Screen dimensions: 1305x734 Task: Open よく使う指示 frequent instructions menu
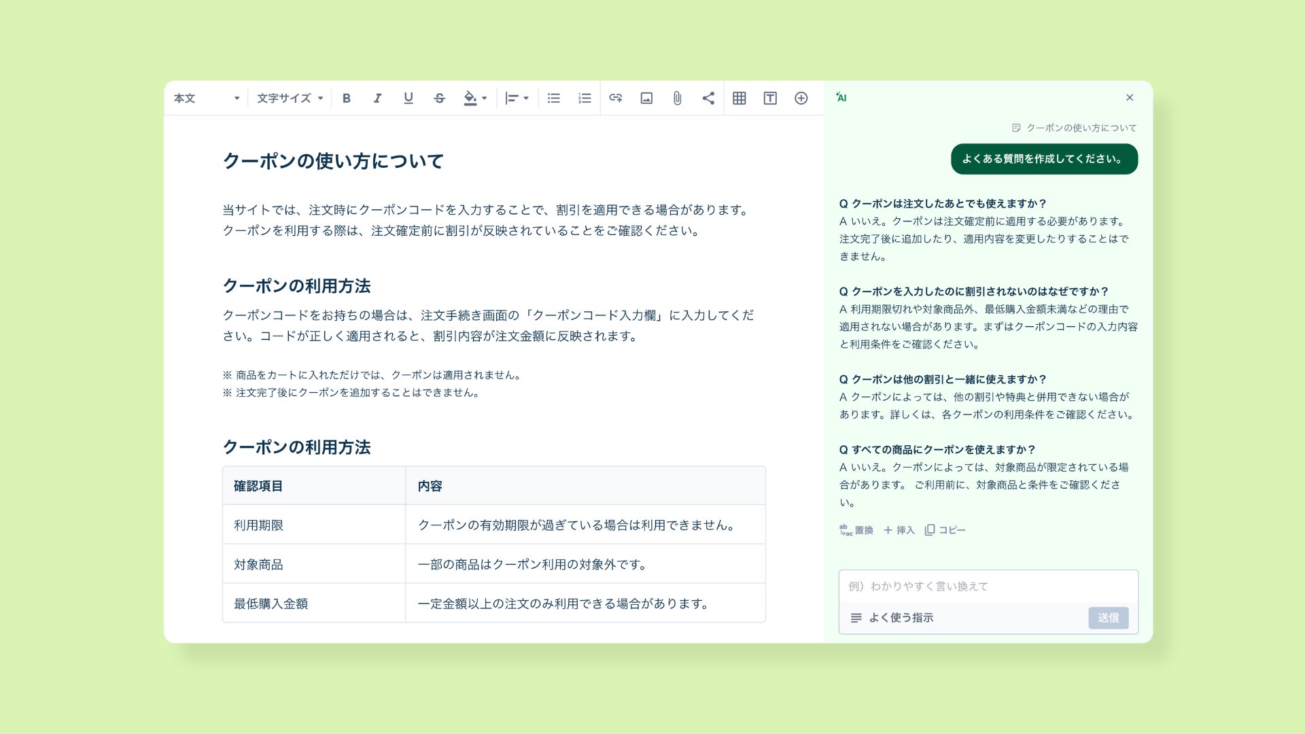[x=892, y=618]
